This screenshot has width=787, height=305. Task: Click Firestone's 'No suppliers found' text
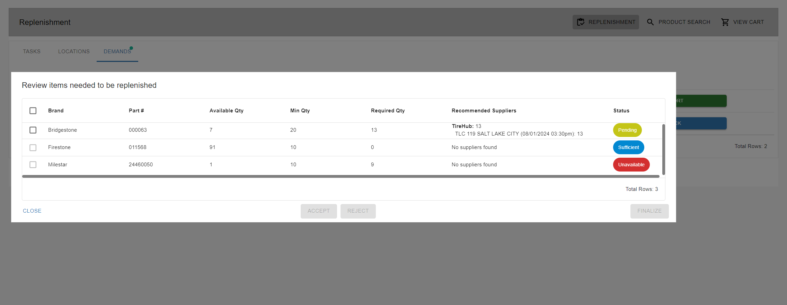coord(474,147)
